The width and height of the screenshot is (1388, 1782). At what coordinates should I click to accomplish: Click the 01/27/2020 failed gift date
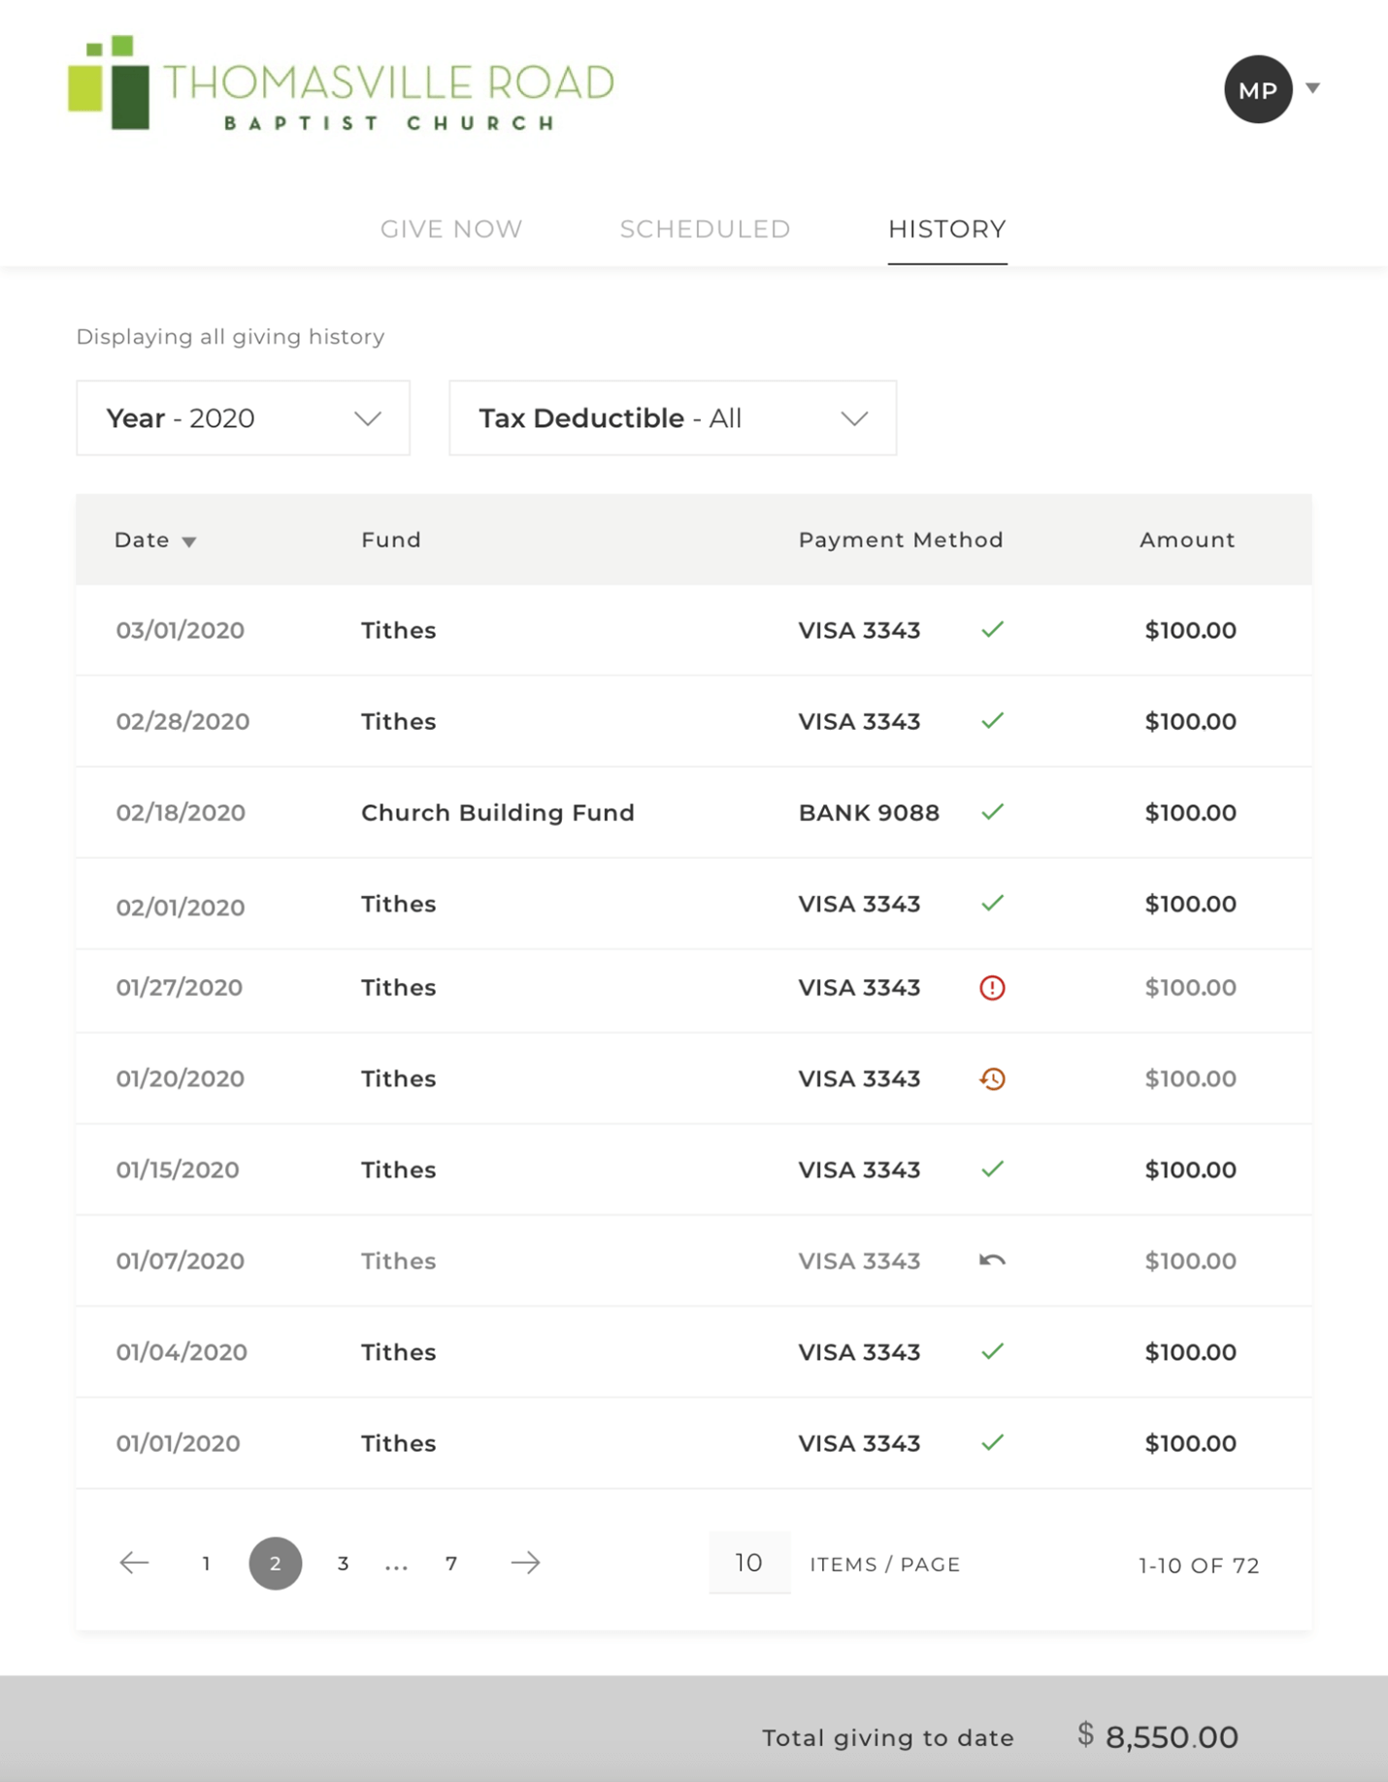click(180, 988)
